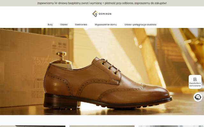Viewport: 204px width, 127px height.
Task: Open the customer support chat icon
Action: 198,97
